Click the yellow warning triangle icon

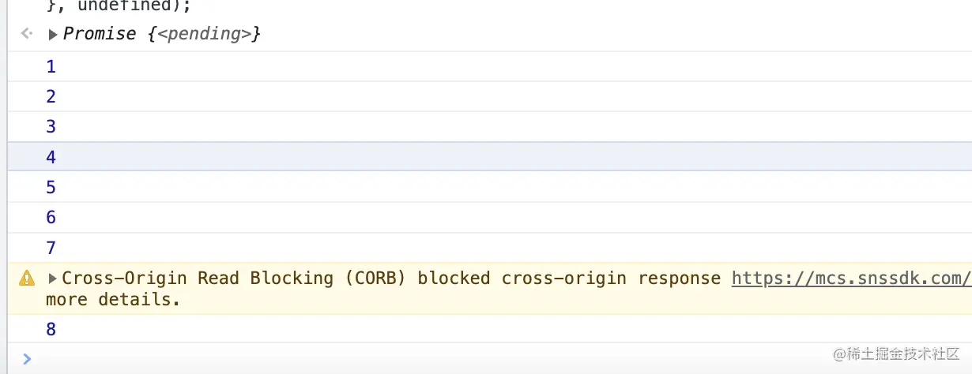[x=27, y=278]
